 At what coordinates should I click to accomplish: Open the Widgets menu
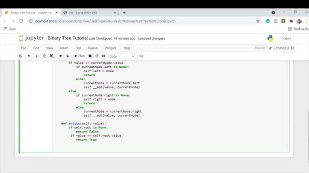coord(111,48)
